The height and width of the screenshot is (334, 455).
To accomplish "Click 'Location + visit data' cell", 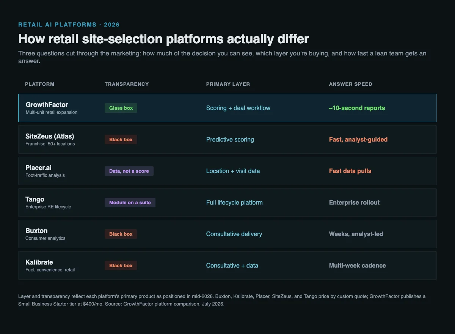I will click(x=233, y=171).
